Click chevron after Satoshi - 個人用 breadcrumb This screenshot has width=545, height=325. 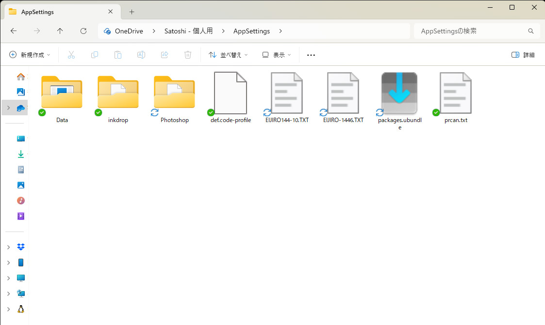pyautogui.click(x=223, y=31)
